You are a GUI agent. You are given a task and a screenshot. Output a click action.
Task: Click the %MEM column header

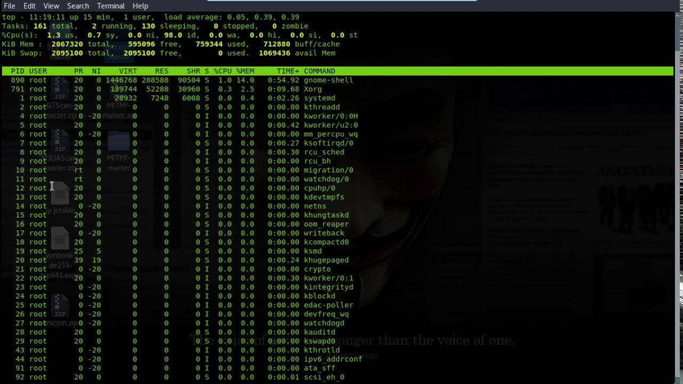tap(245, 71)
